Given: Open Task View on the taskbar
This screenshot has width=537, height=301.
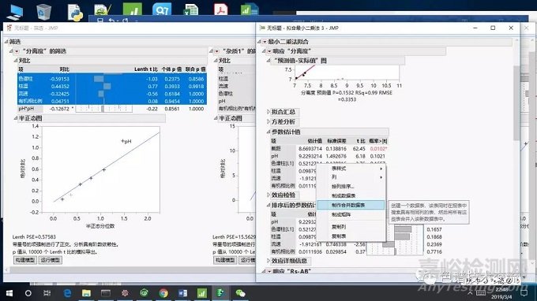Looking at the screenshot, I should pyautogui.click(x=47, y=293).
